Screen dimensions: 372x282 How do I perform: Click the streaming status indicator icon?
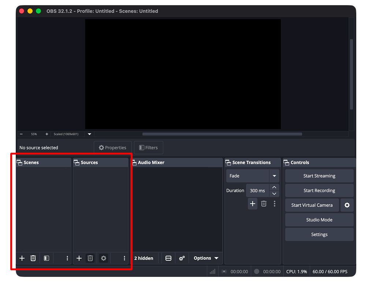[224, 271]
